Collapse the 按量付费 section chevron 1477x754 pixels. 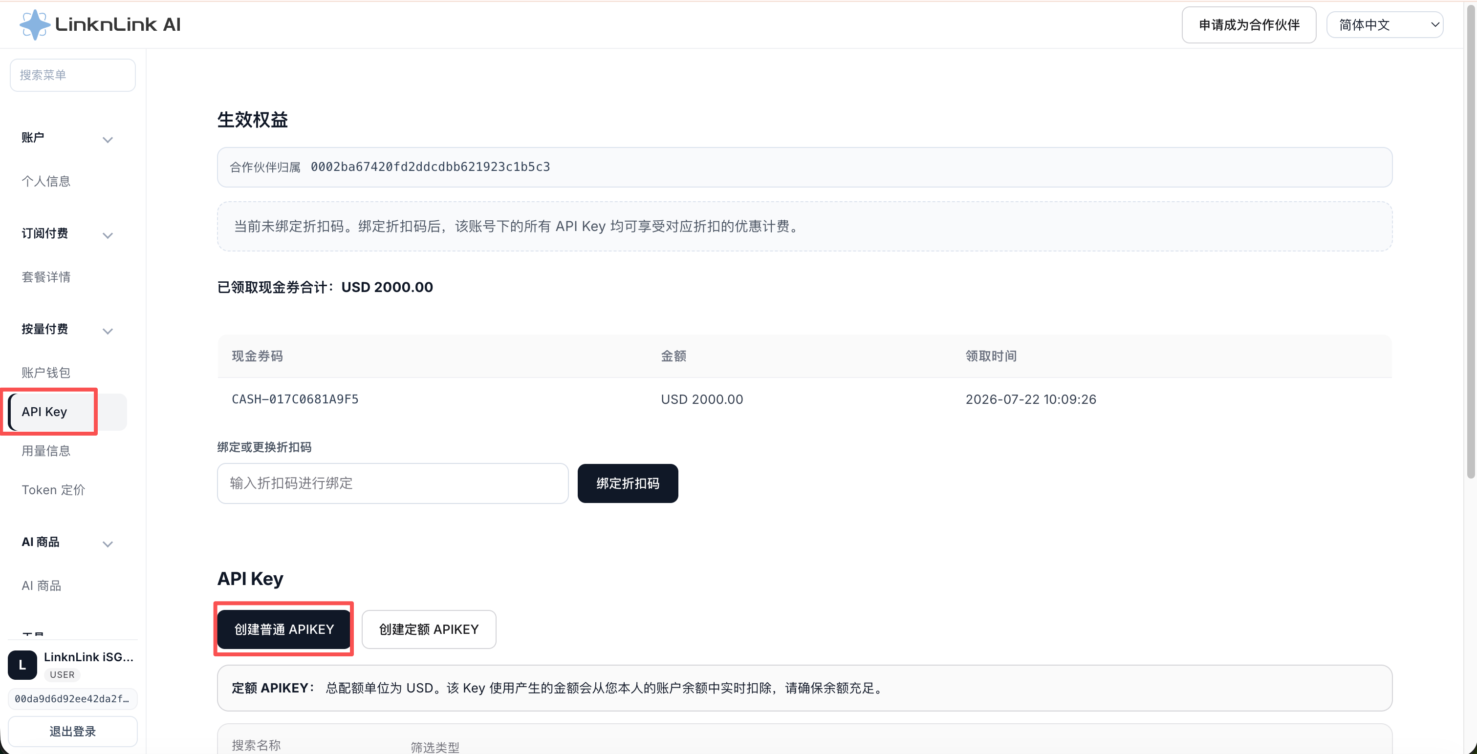point(107,331)
